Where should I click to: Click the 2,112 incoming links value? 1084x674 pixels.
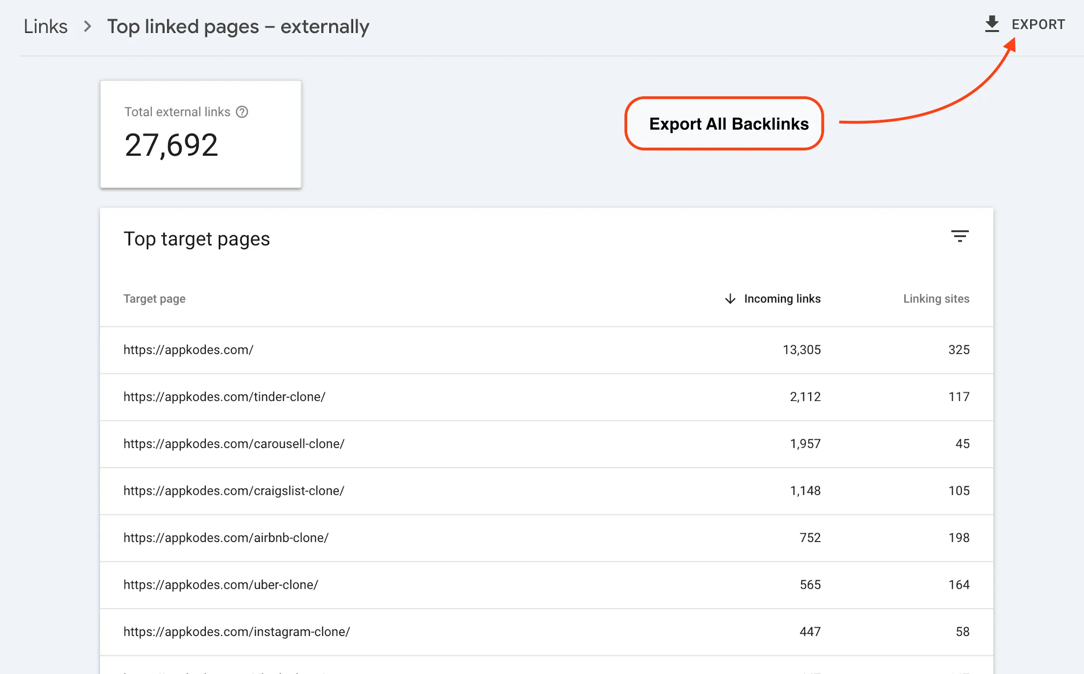coord(805,397)
